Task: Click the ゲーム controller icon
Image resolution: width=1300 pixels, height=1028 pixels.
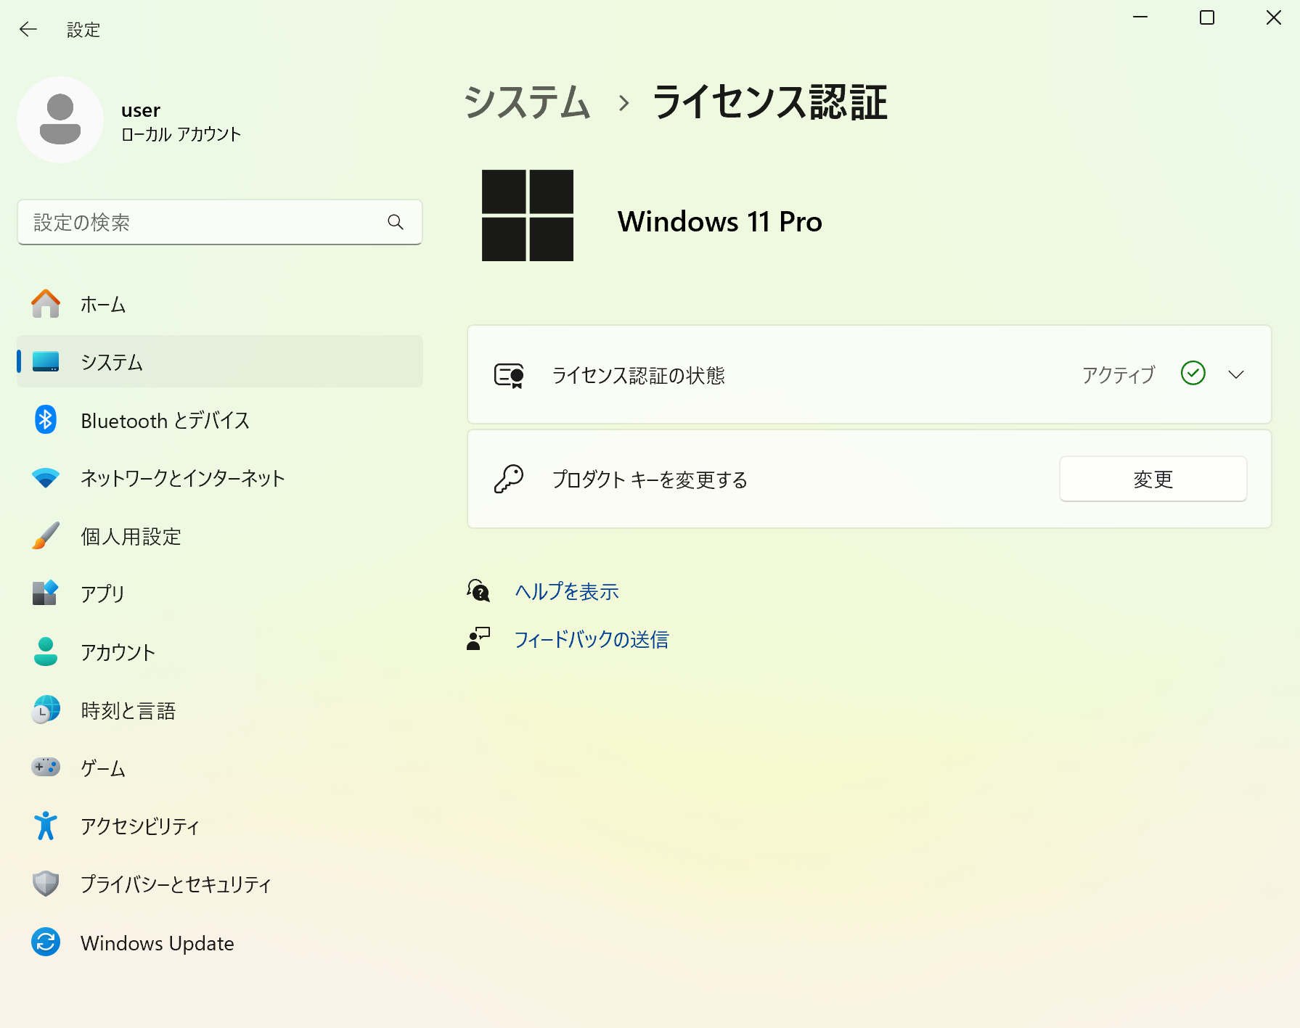Action: point(46,767)
